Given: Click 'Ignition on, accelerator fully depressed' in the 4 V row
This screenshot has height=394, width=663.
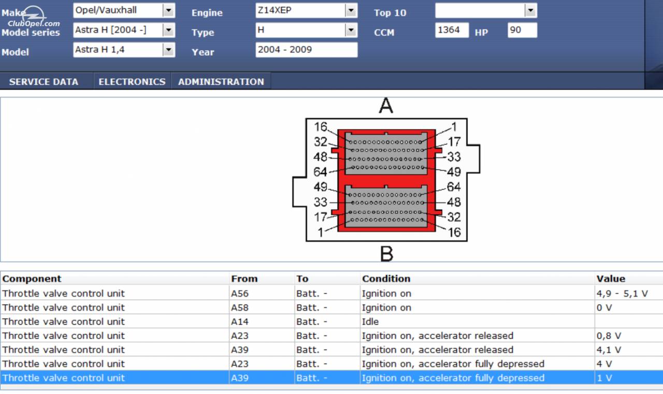Looking at the screenshot, I should pos(478,363).
